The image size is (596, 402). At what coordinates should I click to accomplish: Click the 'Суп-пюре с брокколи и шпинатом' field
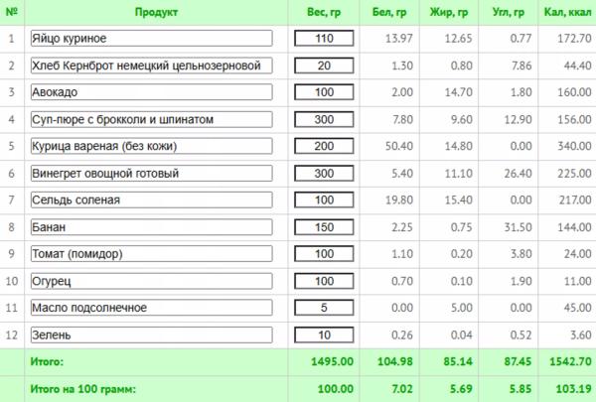[152, 119]
